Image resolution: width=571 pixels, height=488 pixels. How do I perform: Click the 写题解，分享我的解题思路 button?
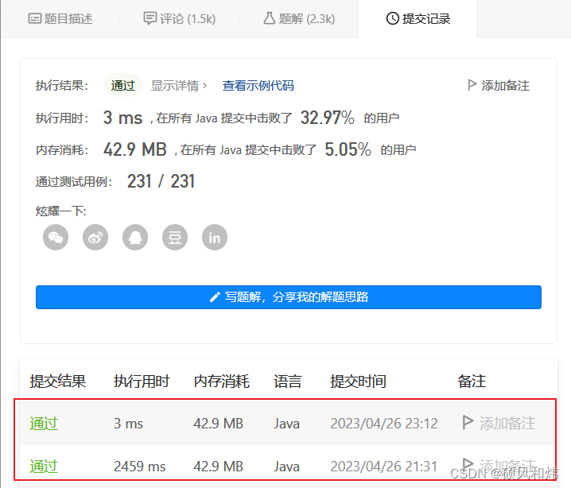[289, 297]
